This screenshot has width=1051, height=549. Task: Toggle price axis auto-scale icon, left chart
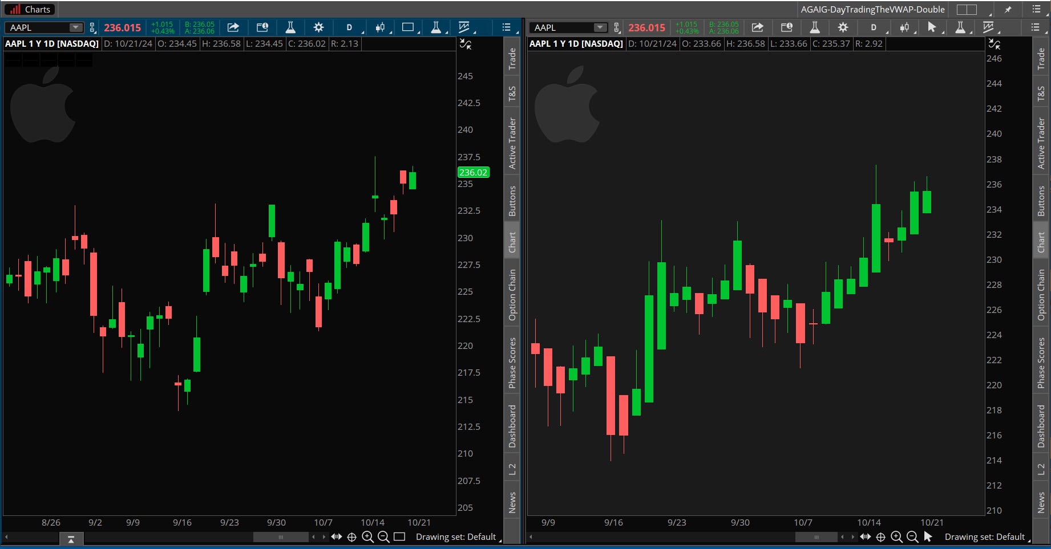tap(466, 44)
